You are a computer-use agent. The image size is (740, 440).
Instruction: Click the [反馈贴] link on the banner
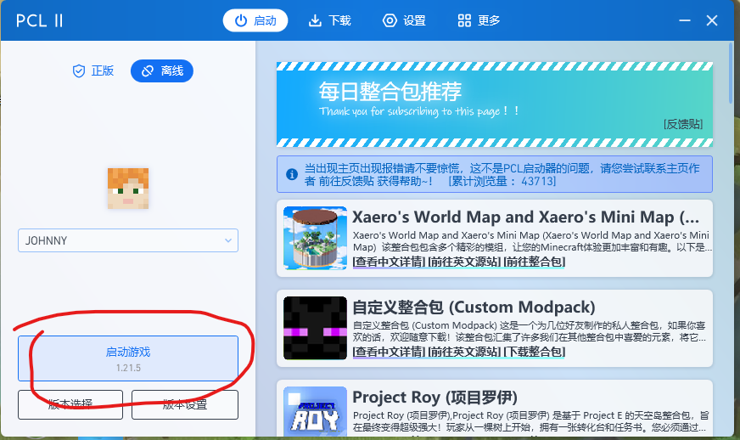pos(683,124)
